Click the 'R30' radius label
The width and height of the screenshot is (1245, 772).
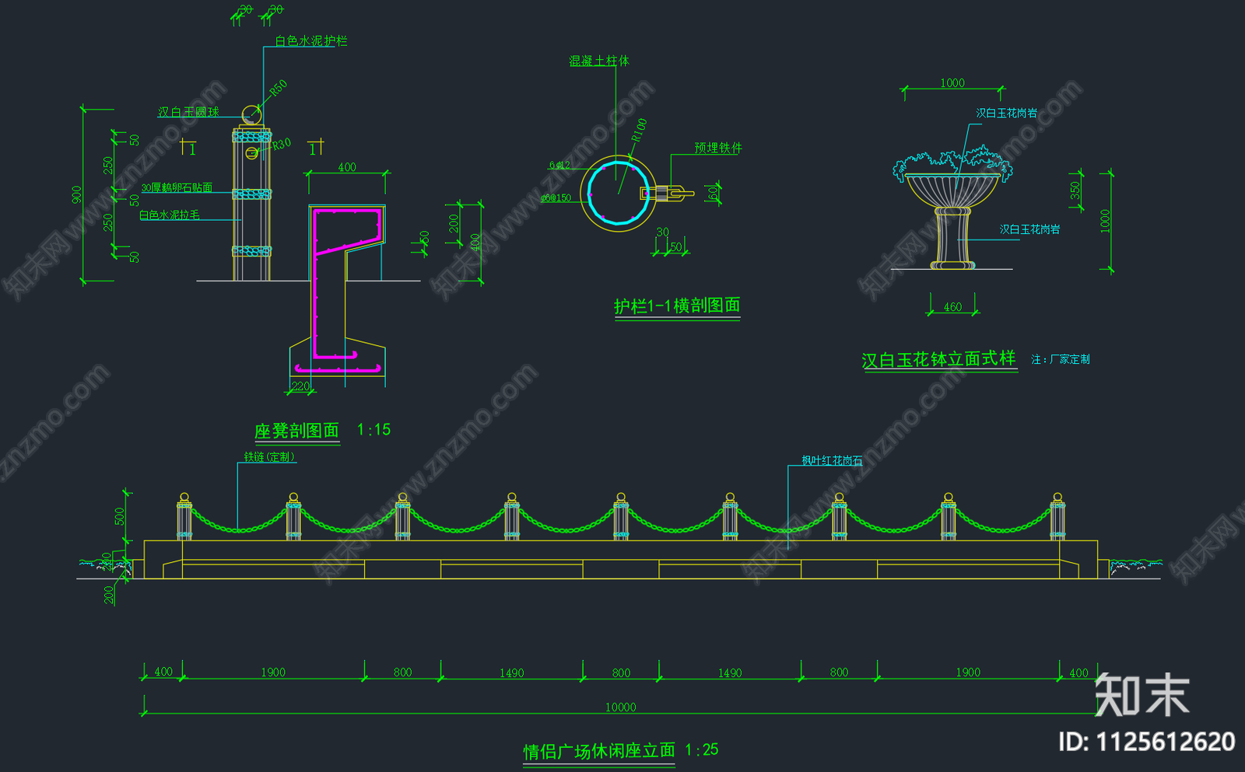tap(281, 144)
